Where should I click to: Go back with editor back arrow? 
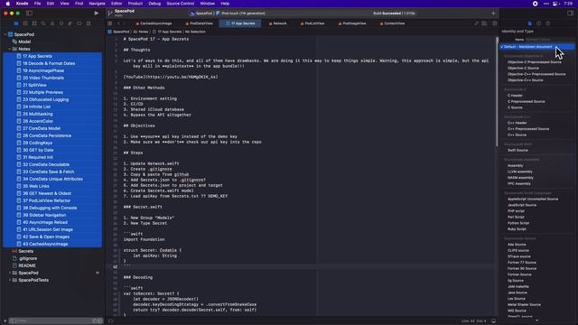pyautogui.click(x=118, y=23)
